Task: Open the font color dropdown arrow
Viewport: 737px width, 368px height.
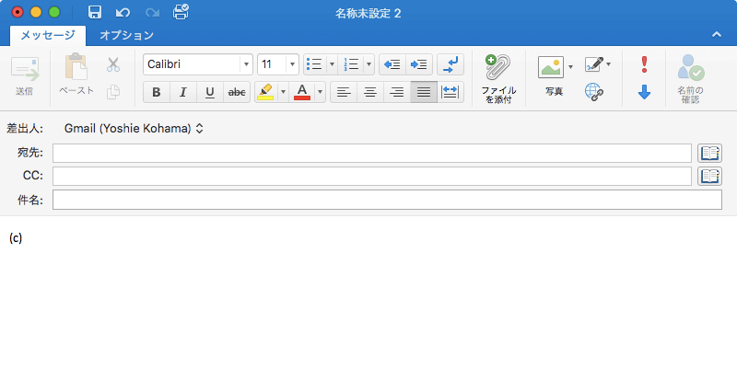Action: coord(320,92)
